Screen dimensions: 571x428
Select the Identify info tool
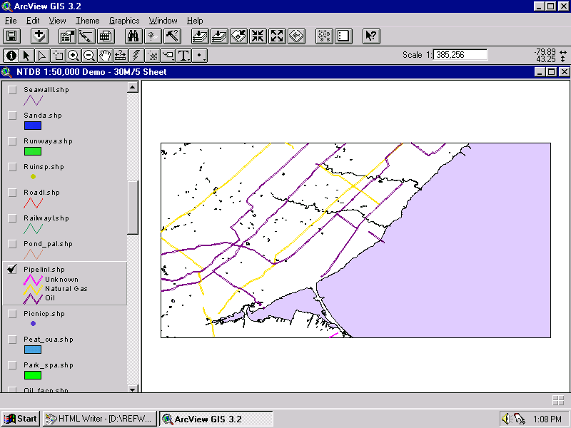[11, 56]
